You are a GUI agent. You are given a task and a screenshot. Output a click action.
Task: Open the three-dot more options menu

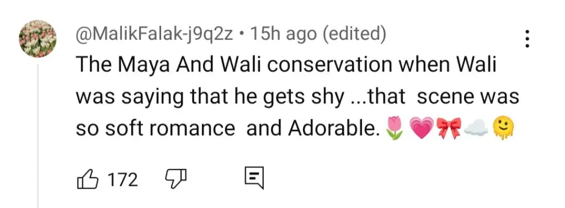point(527,39)
